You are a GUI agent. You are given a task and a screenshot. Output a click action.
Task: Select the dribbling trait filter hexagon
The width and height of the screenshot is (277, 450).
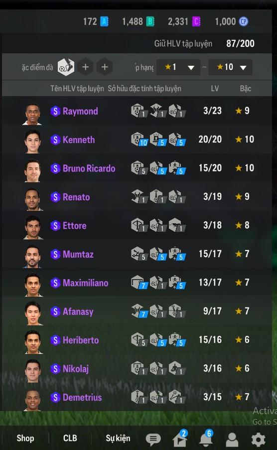pyautogui.click(x=66, y=67)
